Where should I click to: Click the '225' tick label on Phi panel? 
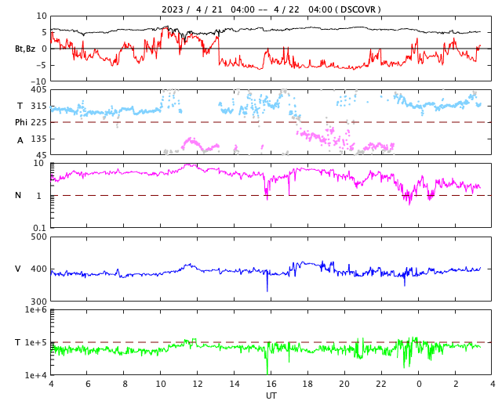(38, 122)
